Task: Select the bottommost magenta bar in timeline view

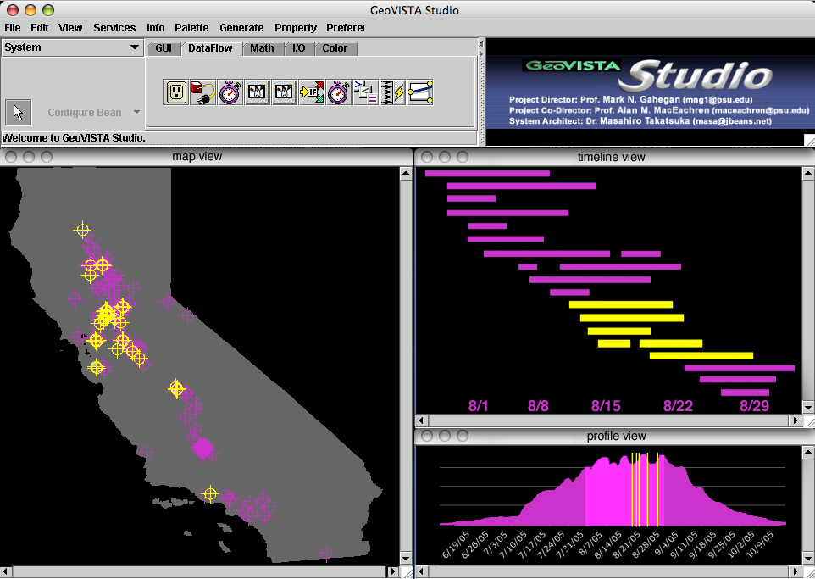Action: point(745,392)
